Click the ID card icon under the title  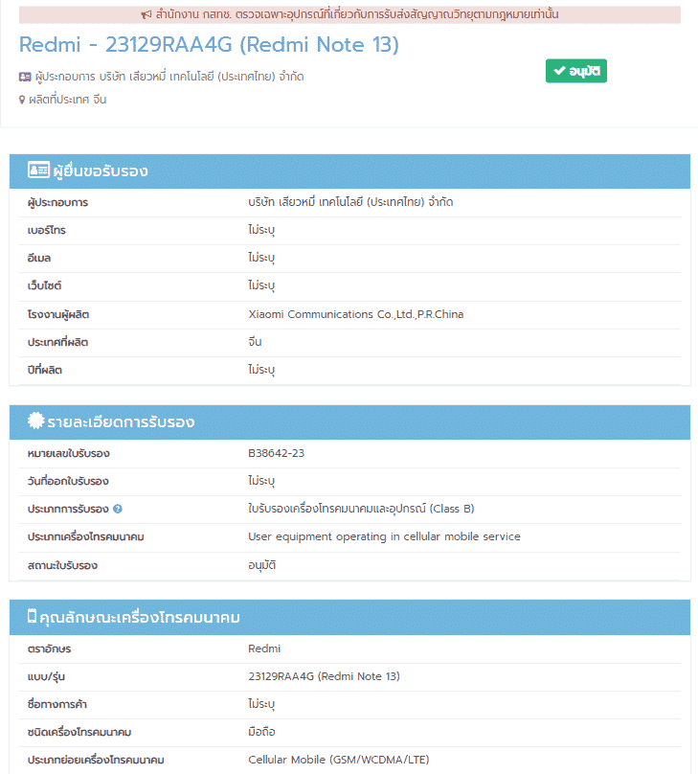tap(25, 77)
